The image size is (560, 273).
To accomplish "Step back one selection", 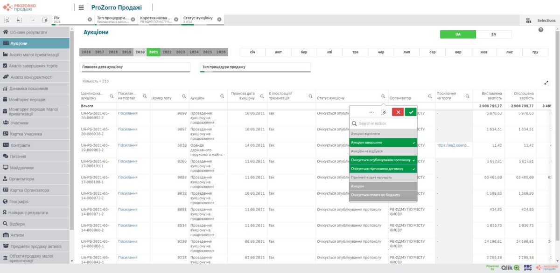I will coord(19,20).
